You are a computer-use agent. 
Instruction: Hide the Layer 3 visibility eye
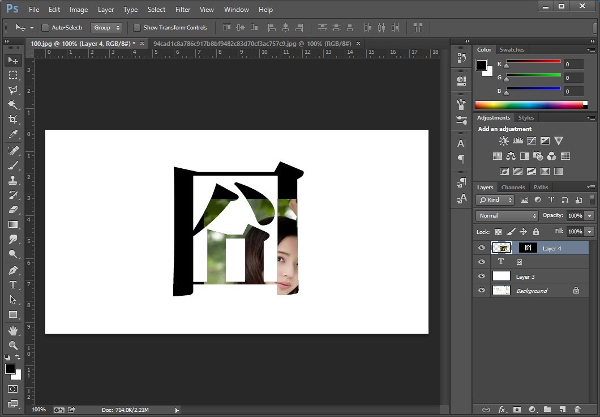[x=482, y=276]
